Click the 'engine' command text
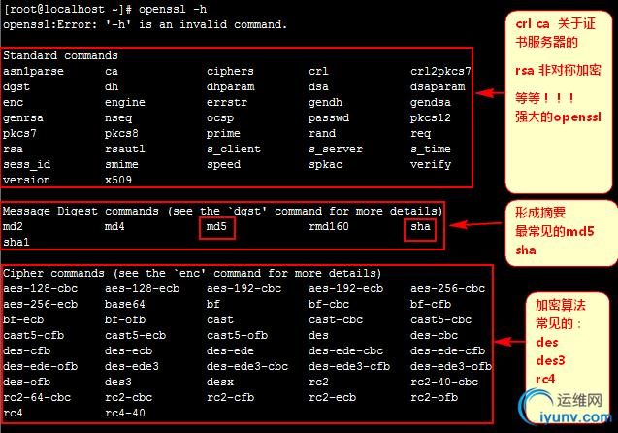This screenshot has width=618, height=433. pos(124,103)
